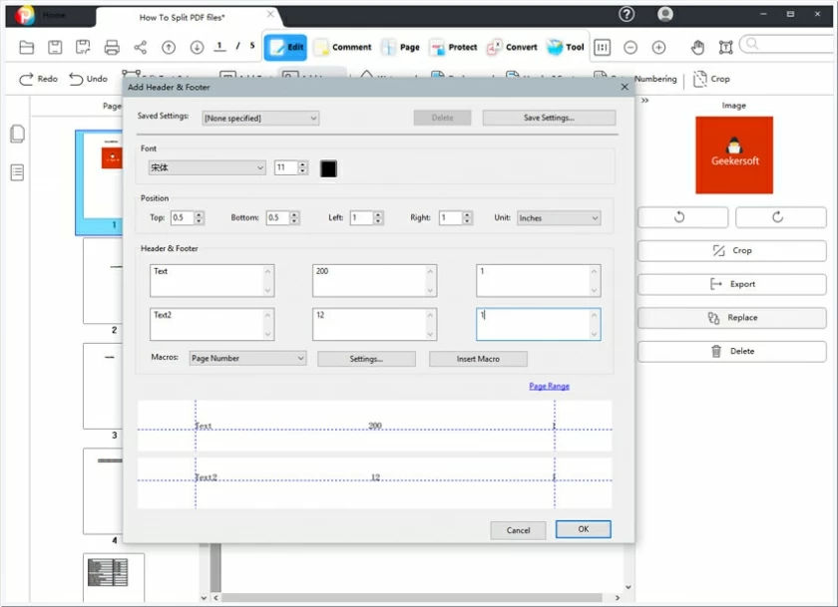The width and height of the screenshot is (838, 607).
Task: Expand the Unit dropdown showing Inches
Action: pyautogui.click(x=557, y=217)
